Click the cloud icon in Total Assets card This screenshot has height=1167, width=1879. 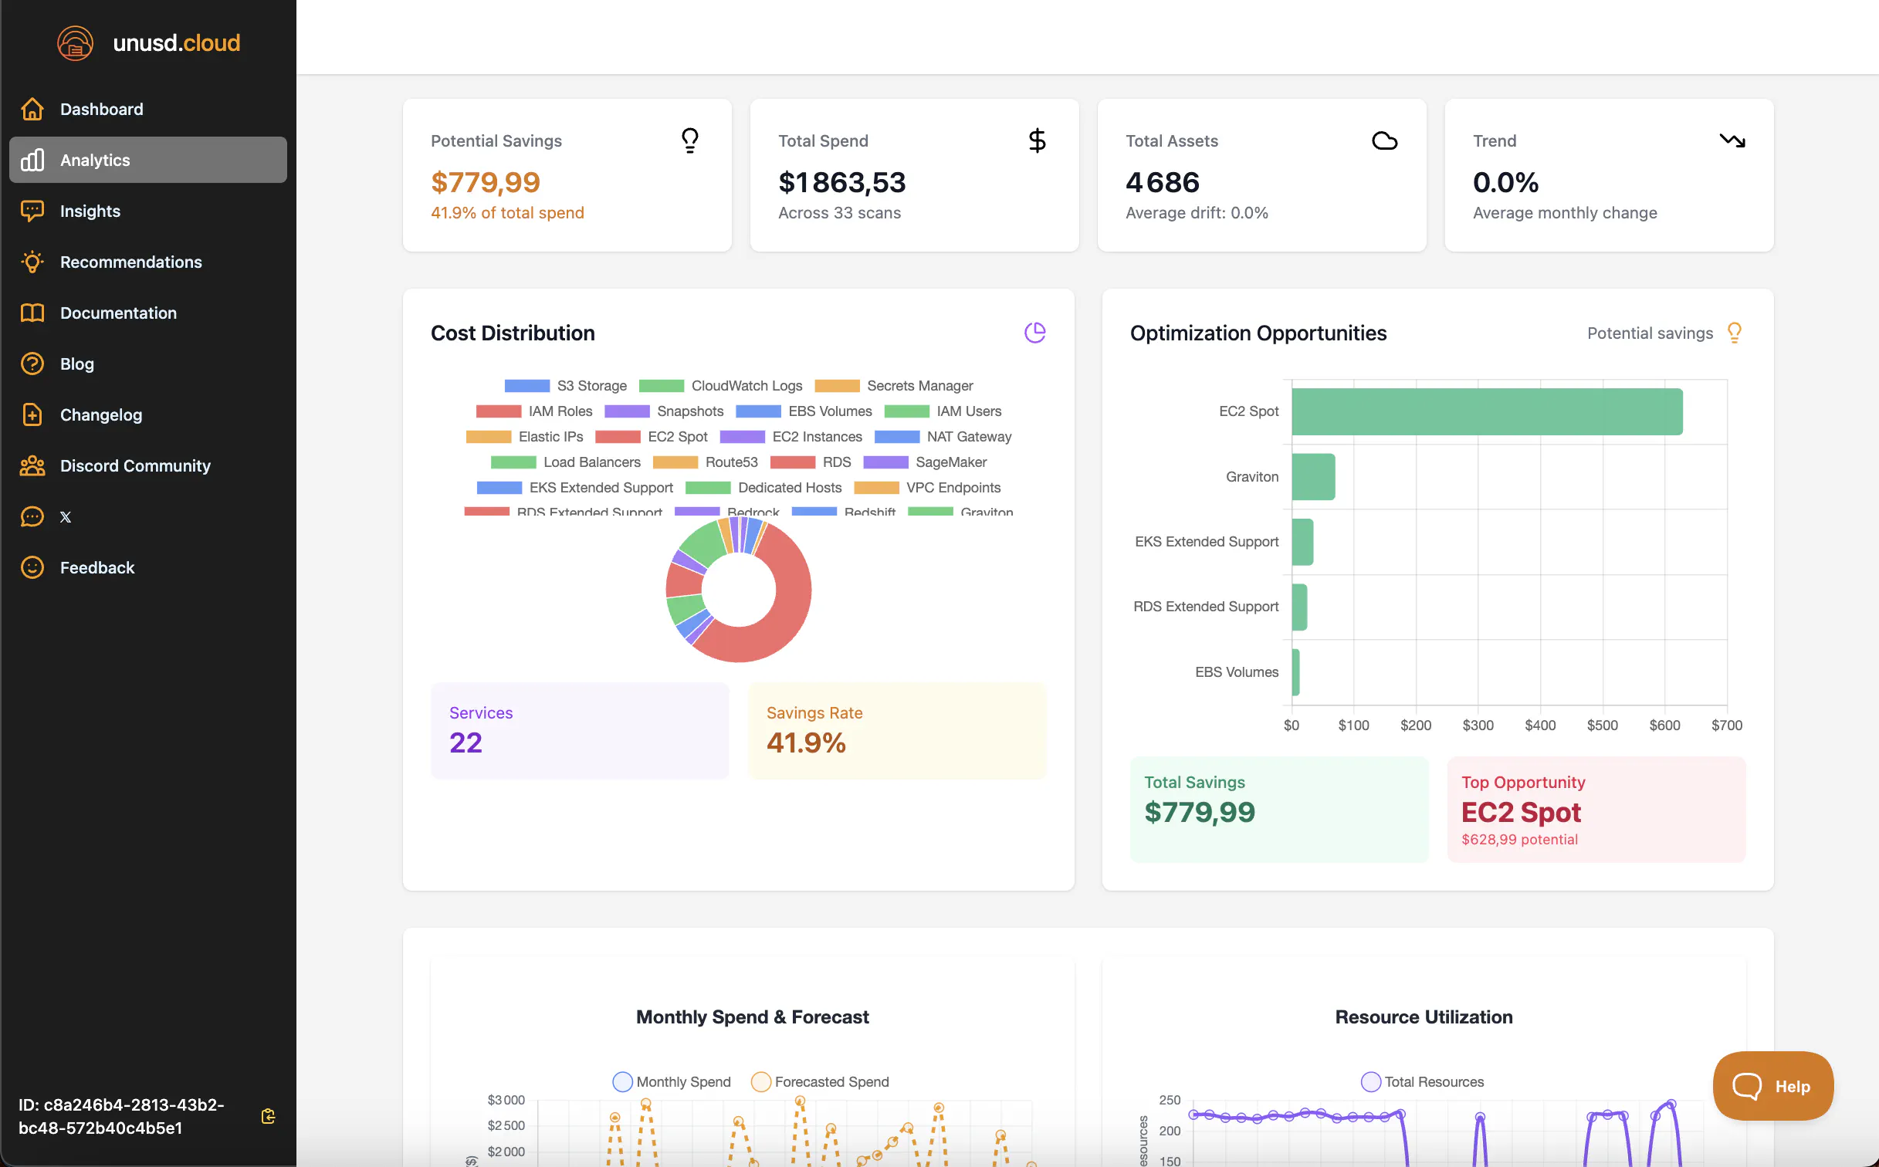point(1384,140)
